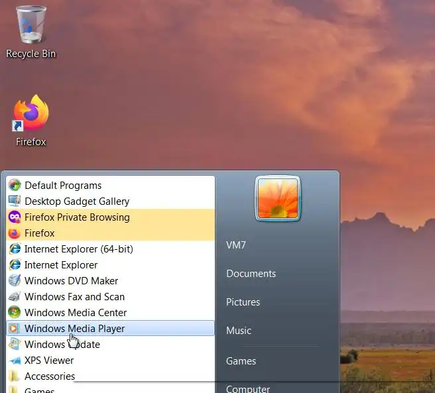This screenshot has height=393, width=435.
Task: Click the Windows Media Center icon
Action: pyautogui.click(x=14, y=312)
